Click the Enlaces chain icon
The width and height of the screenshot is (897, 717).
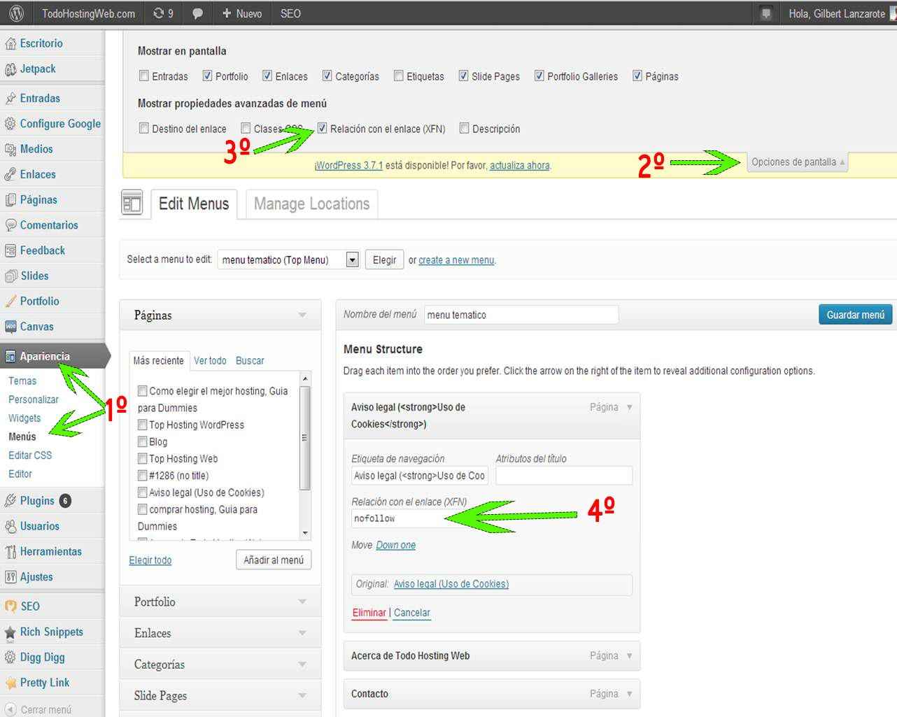coord(10,175)
